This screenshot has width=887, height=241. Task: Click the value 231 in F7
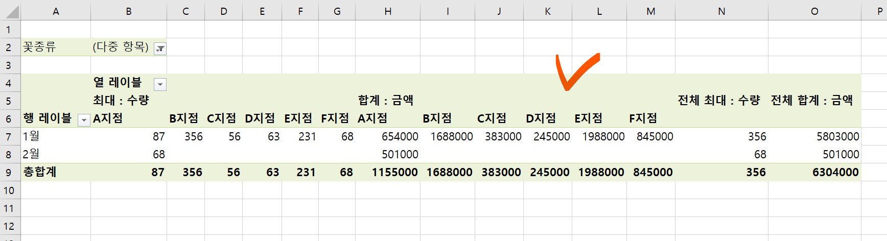307,137
